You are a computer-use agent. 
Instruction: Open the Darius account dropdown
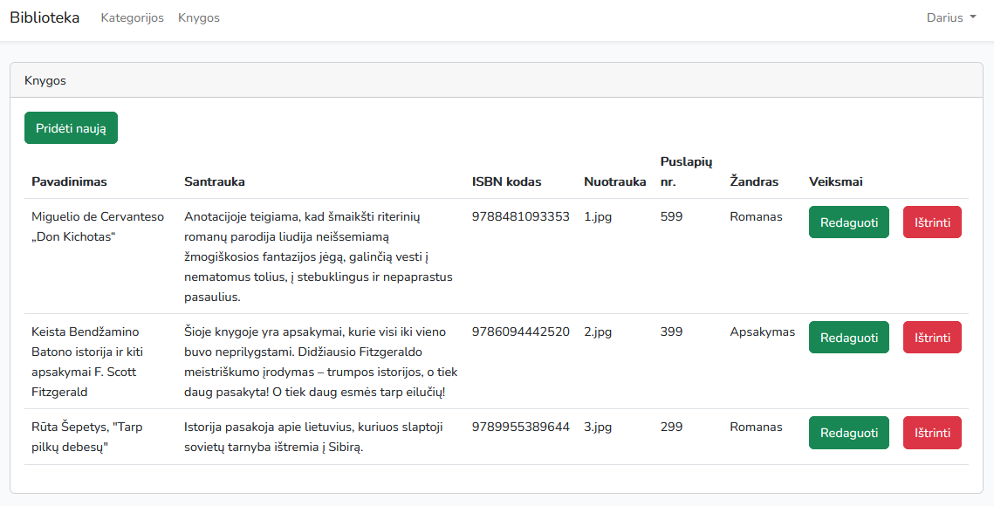point(950,17)
